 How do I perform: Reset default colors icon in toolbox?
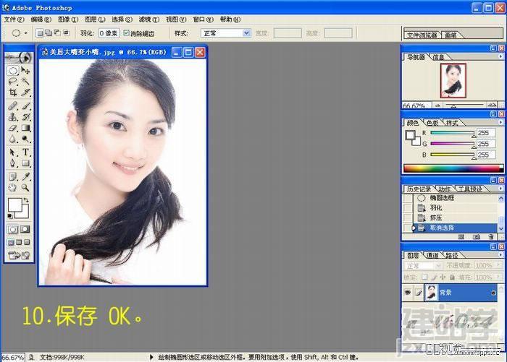point(10,216)
